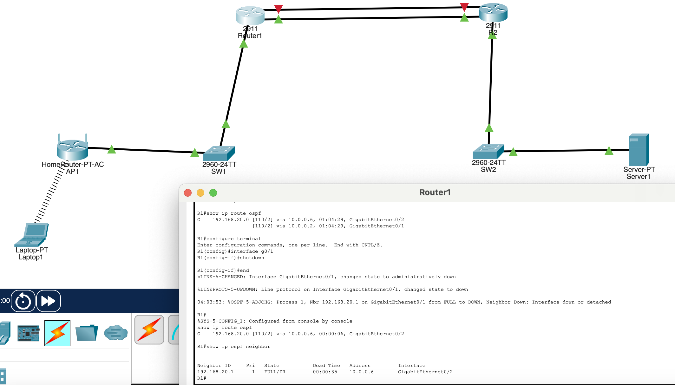Viewport: 675px width, 385px height.
Task: Choose the Miscellaneous folder category
Action: point(87,333)
